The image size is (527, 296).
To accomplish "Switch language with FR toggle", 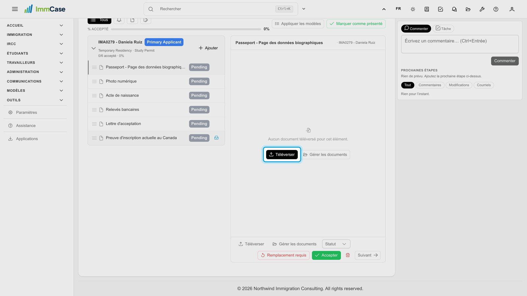I will click(x=398, y=9).
